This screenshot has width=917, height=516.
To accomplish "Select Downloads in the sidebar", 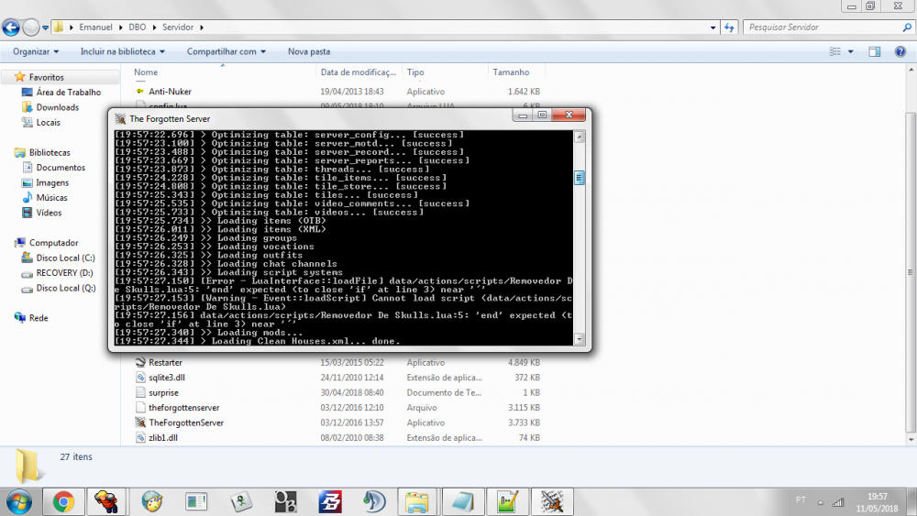I will click(x=57, y=107).
